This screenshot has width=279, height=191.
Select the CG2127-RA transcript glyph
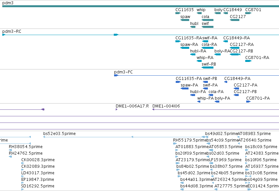(234, 48)
